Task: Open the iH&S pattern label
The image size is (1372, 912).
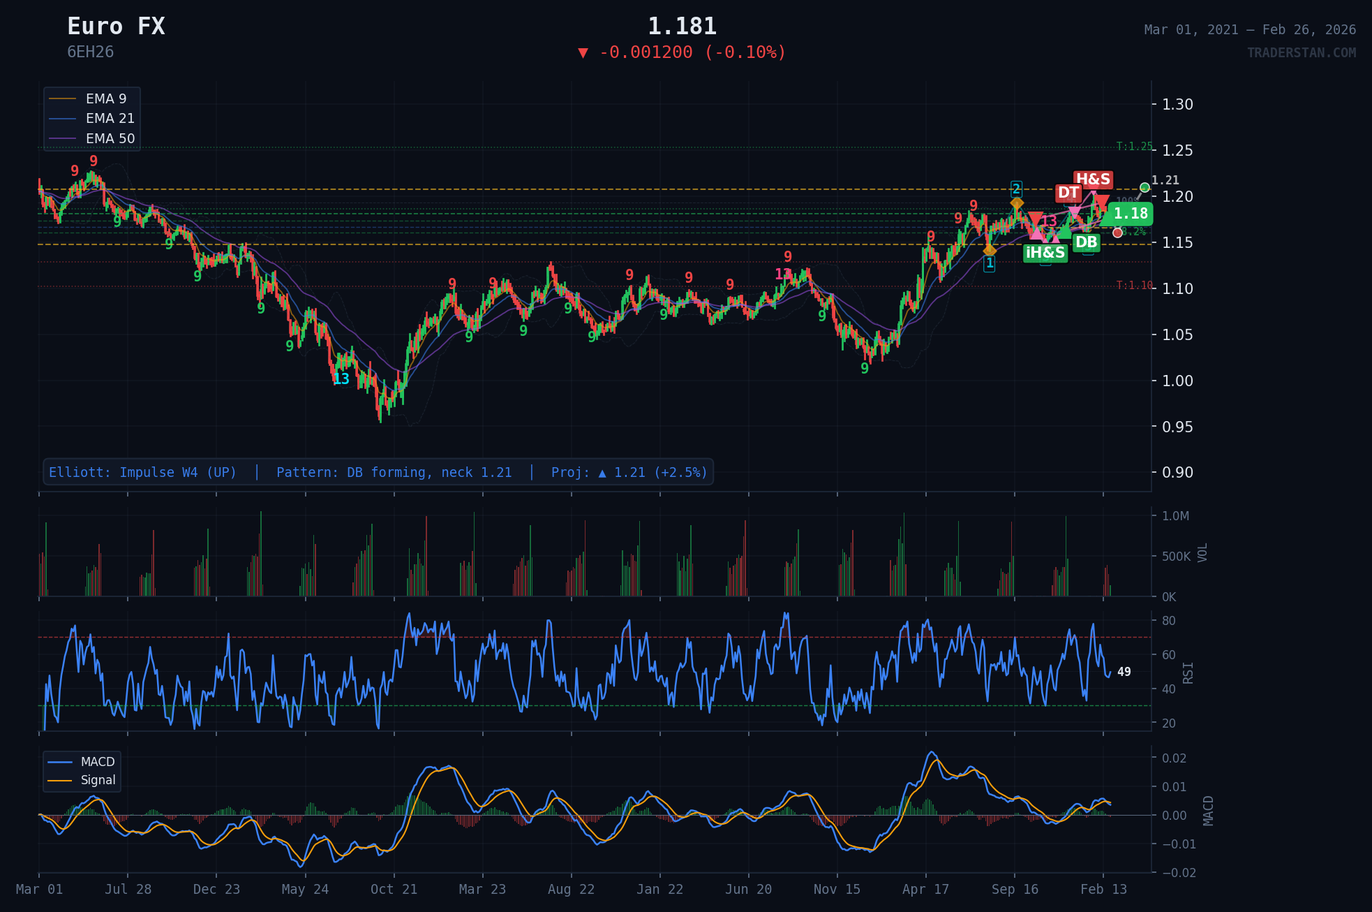Action: (1045, 253)
